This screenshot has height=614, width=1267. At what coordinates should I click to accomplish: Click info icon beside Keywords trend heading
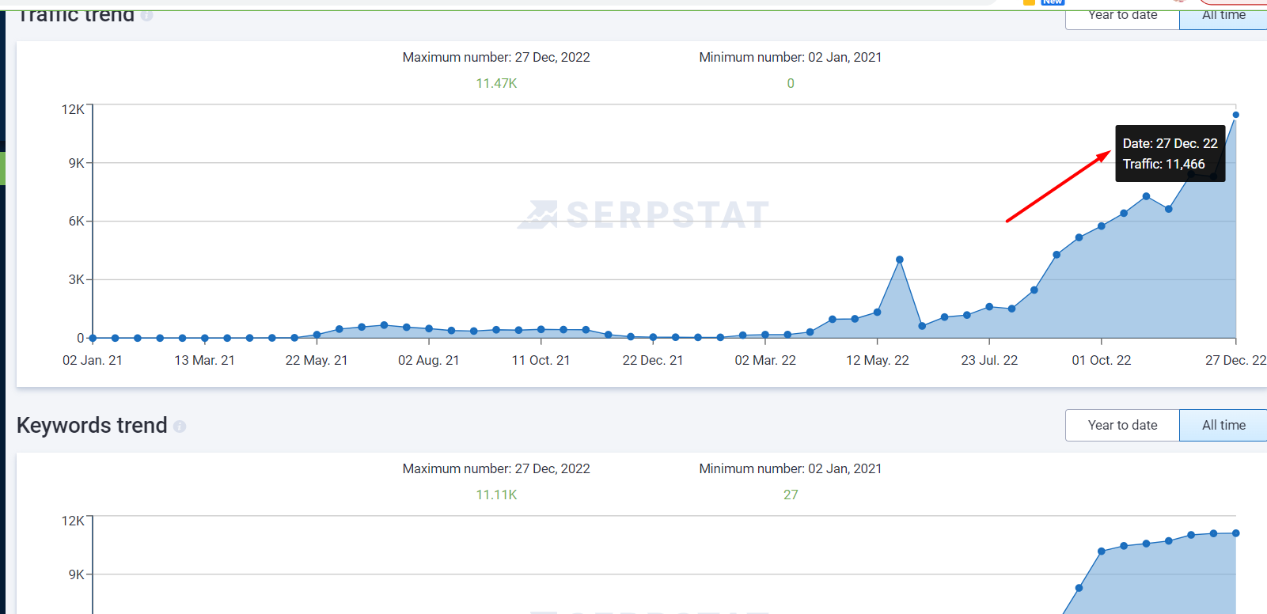180,426
